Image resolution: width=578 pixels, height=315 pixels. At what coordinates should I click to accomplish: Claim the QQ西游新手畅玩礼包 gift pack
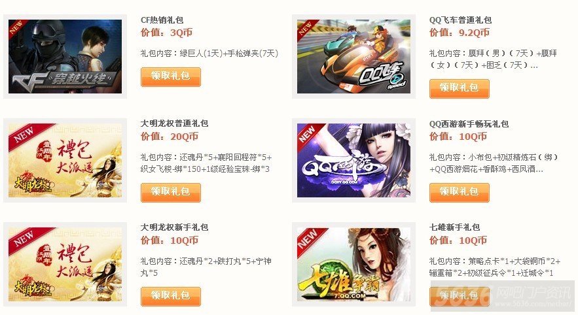(x=460, y=192)
